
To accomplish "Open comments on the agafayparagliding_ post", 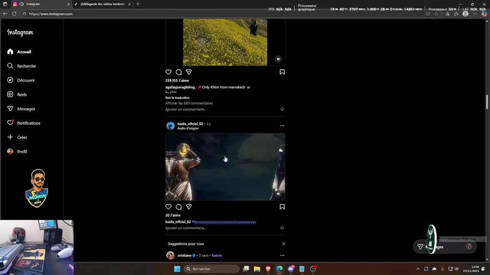I will pyautogui.click(x=178, y=72).
